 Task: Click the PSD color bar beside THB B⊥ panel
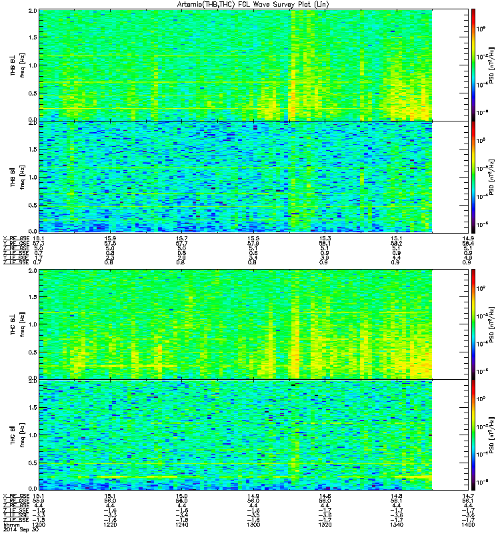pos(473,65)
